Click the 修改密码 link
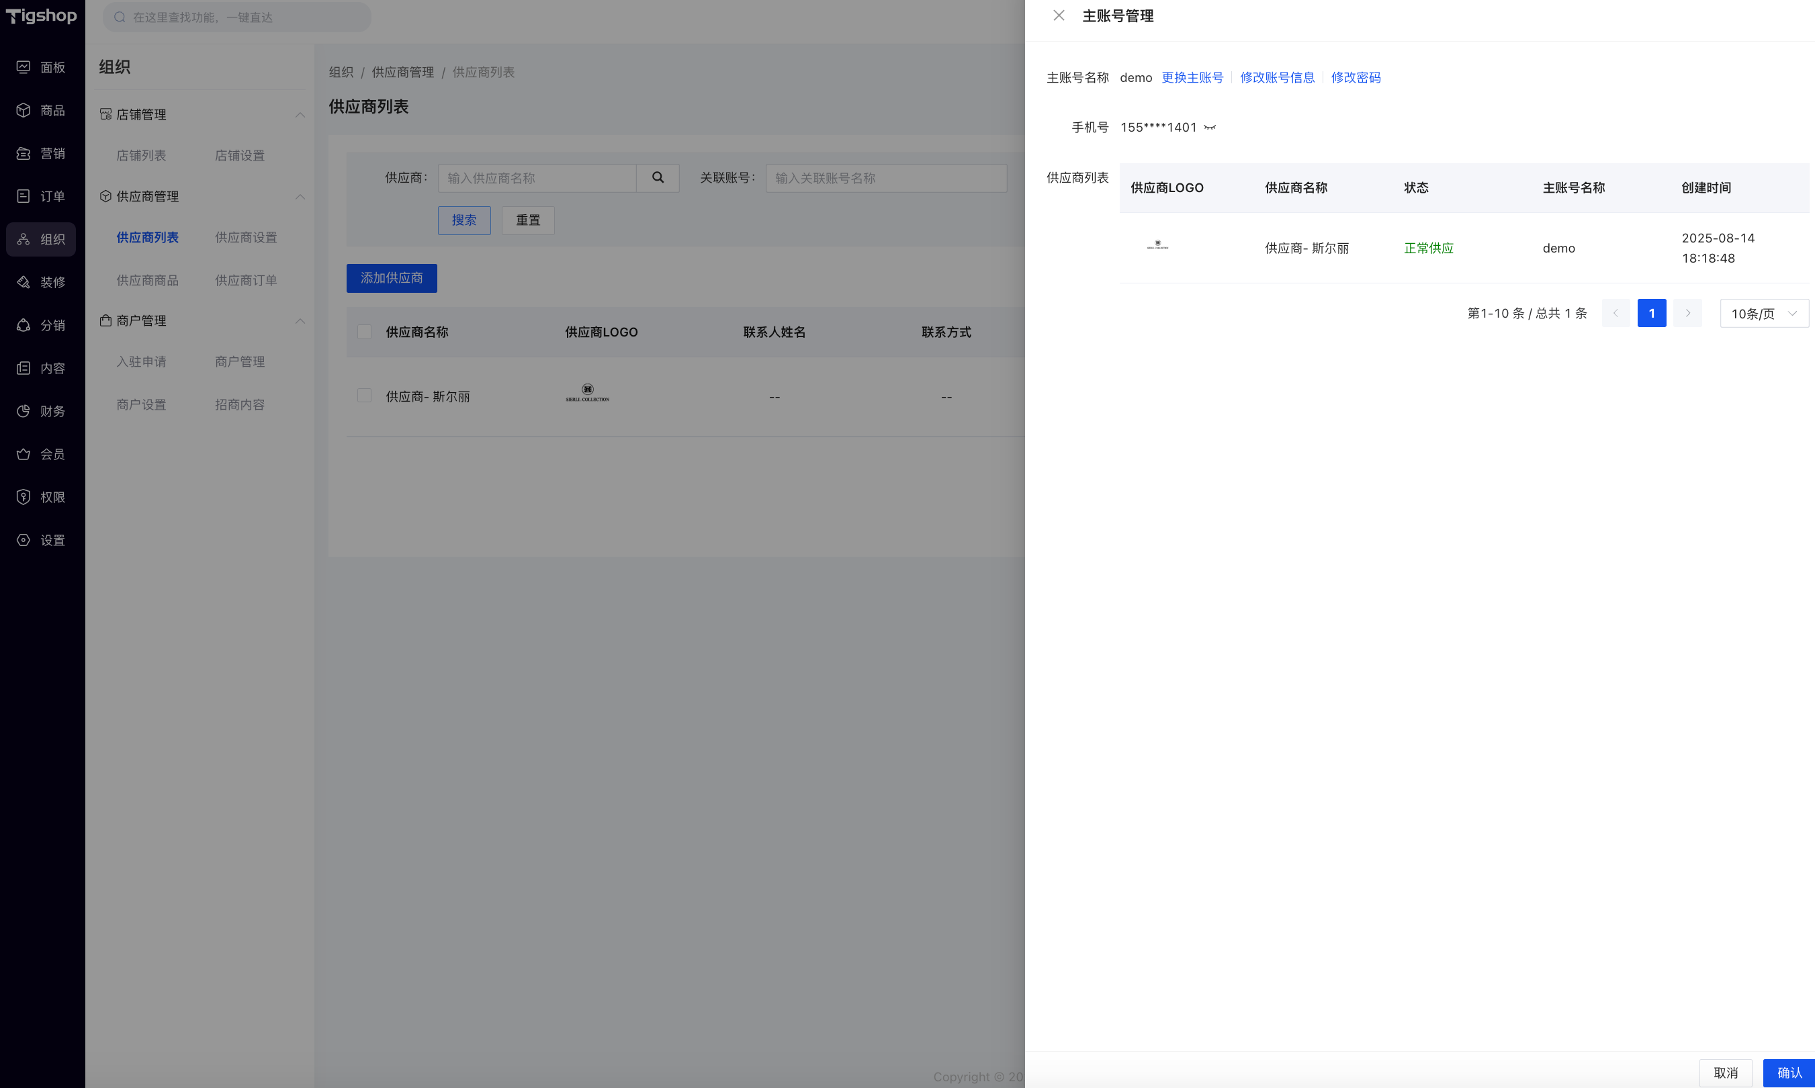Image resolution: width=1815 pixels, height=1088 pixels. (x=1355, y=78)
